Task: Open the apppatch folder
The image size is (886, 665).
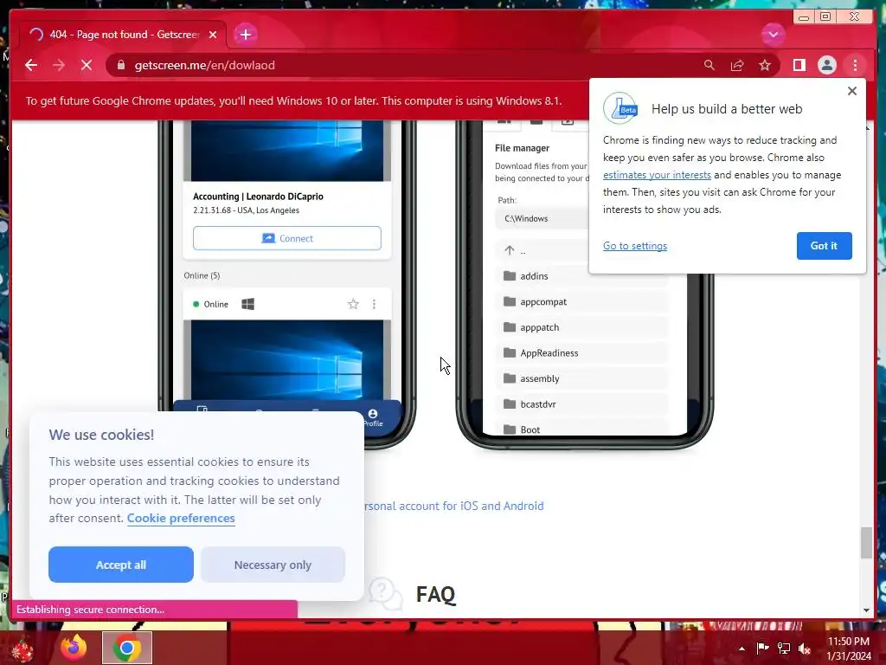Action: tap(582, 326)
